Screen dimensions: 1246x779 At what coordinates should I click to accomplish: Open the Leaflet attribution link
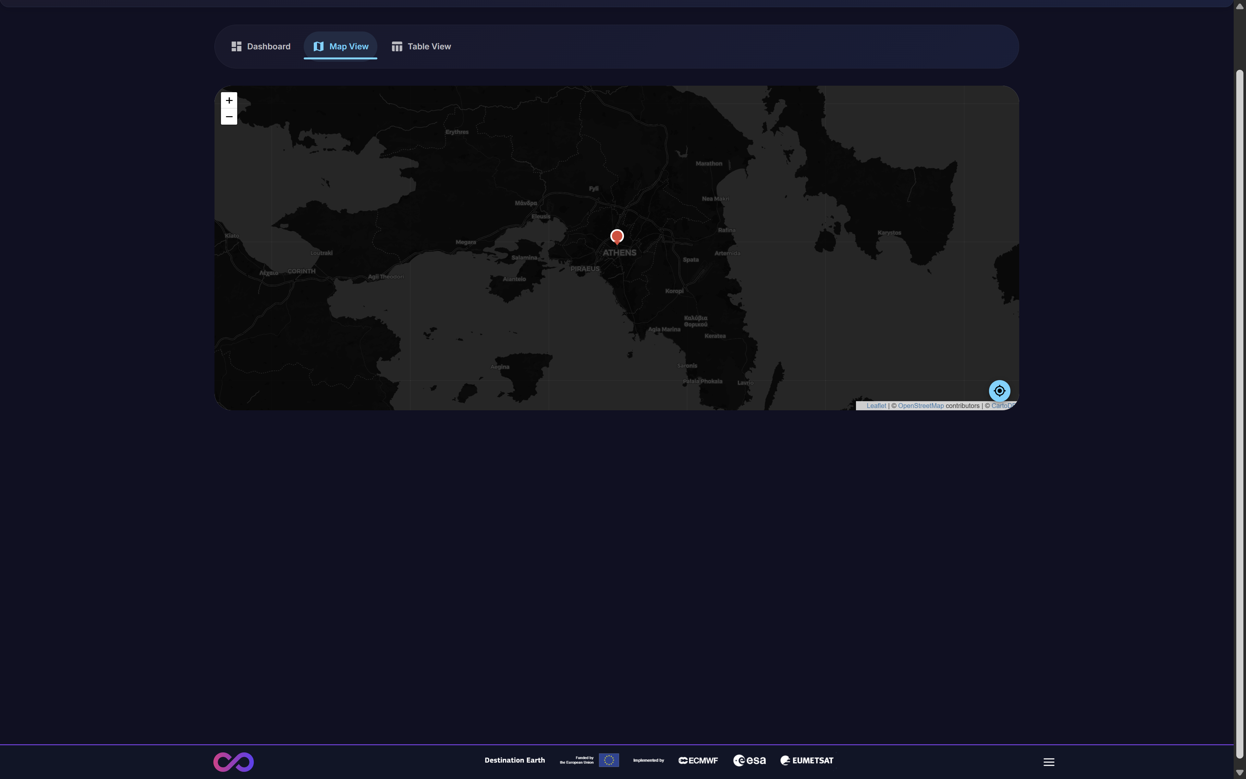tap(876, 406)
